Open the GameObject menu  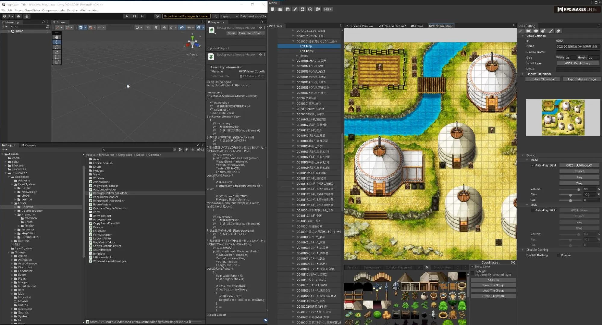32,11
